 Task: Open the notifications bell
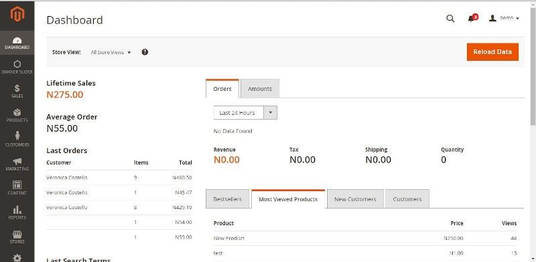(472, 18)
